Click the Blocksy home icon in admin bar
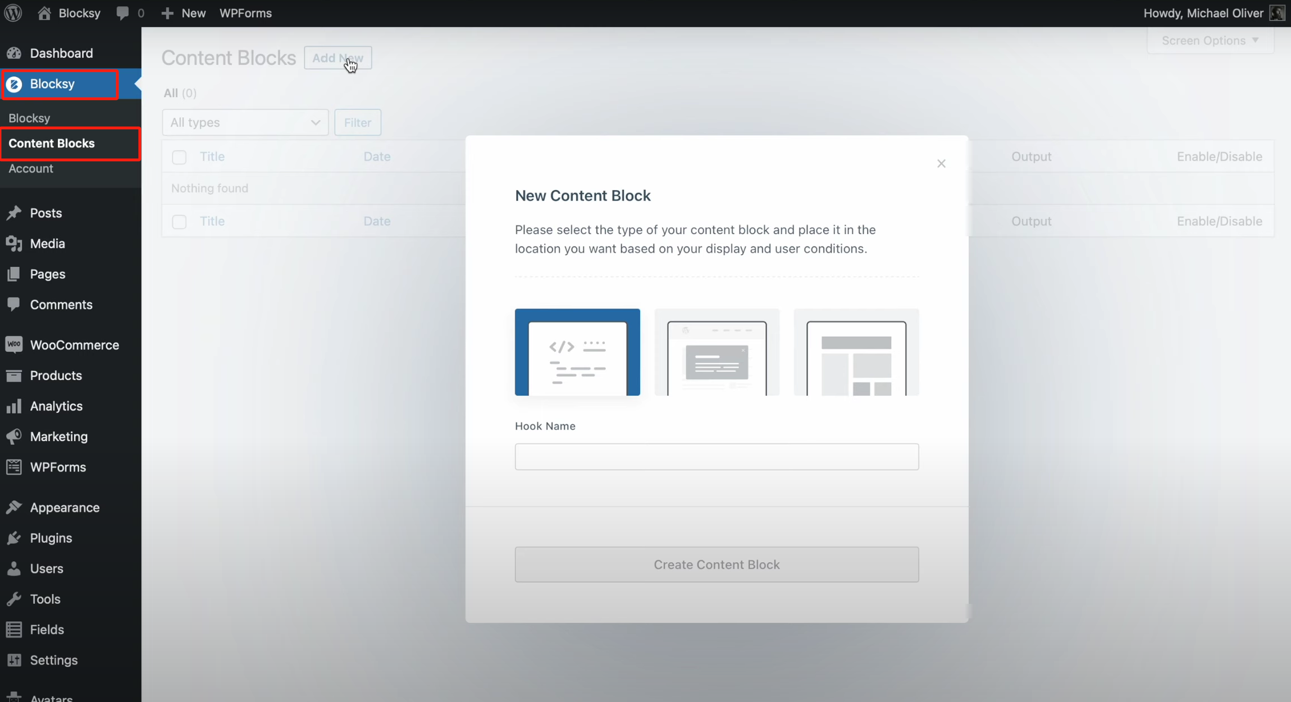The height and width of the screenshot is (702, 1291). coord(44,13)
